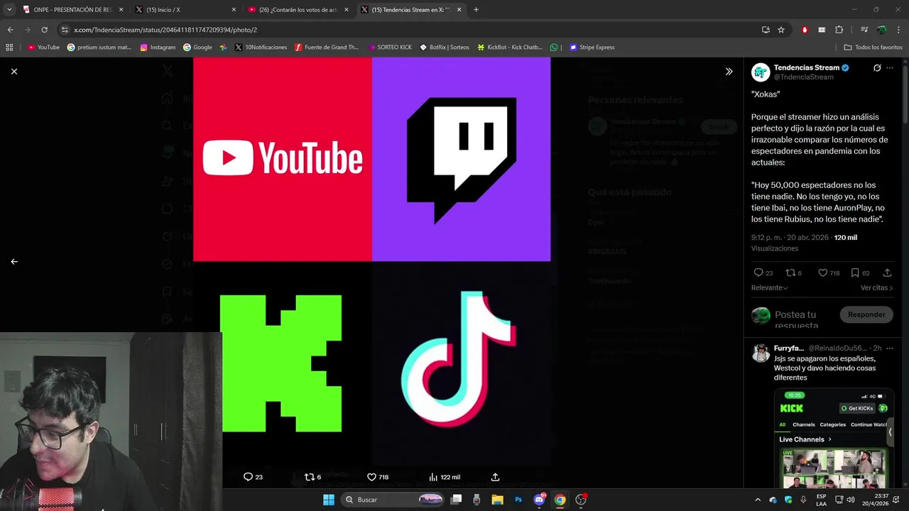Viewport: 909px width, 511px height.
Task: Close the photo viewer with the X icon
Action: pos(14,71)
